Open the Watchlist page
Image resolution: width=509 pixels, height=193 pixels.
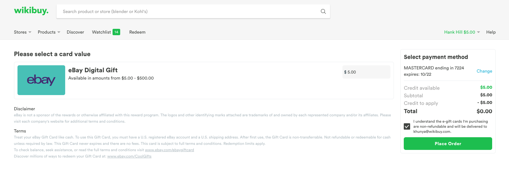pos(101,32)
